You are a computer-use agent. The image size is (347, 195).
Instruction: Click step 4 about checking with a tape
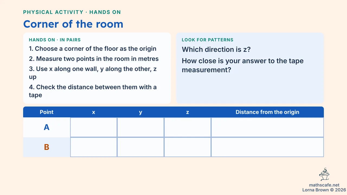93,91
